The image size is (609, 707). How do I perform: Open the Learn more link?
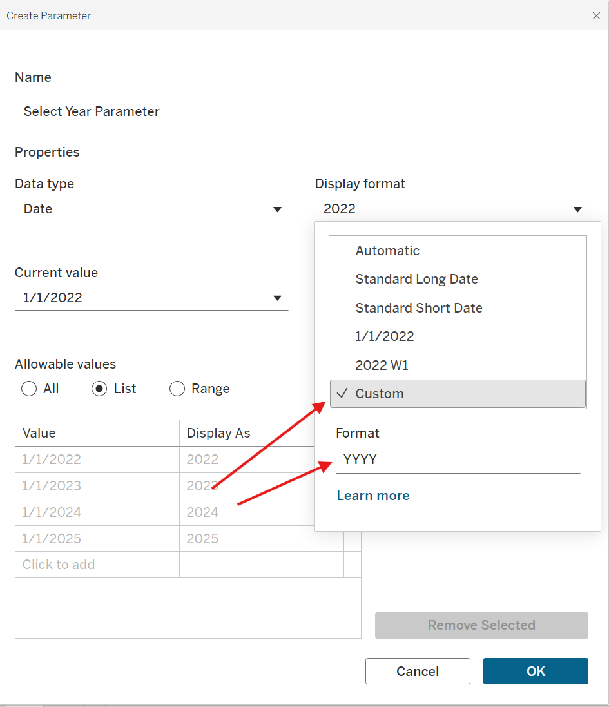point(373,496)
